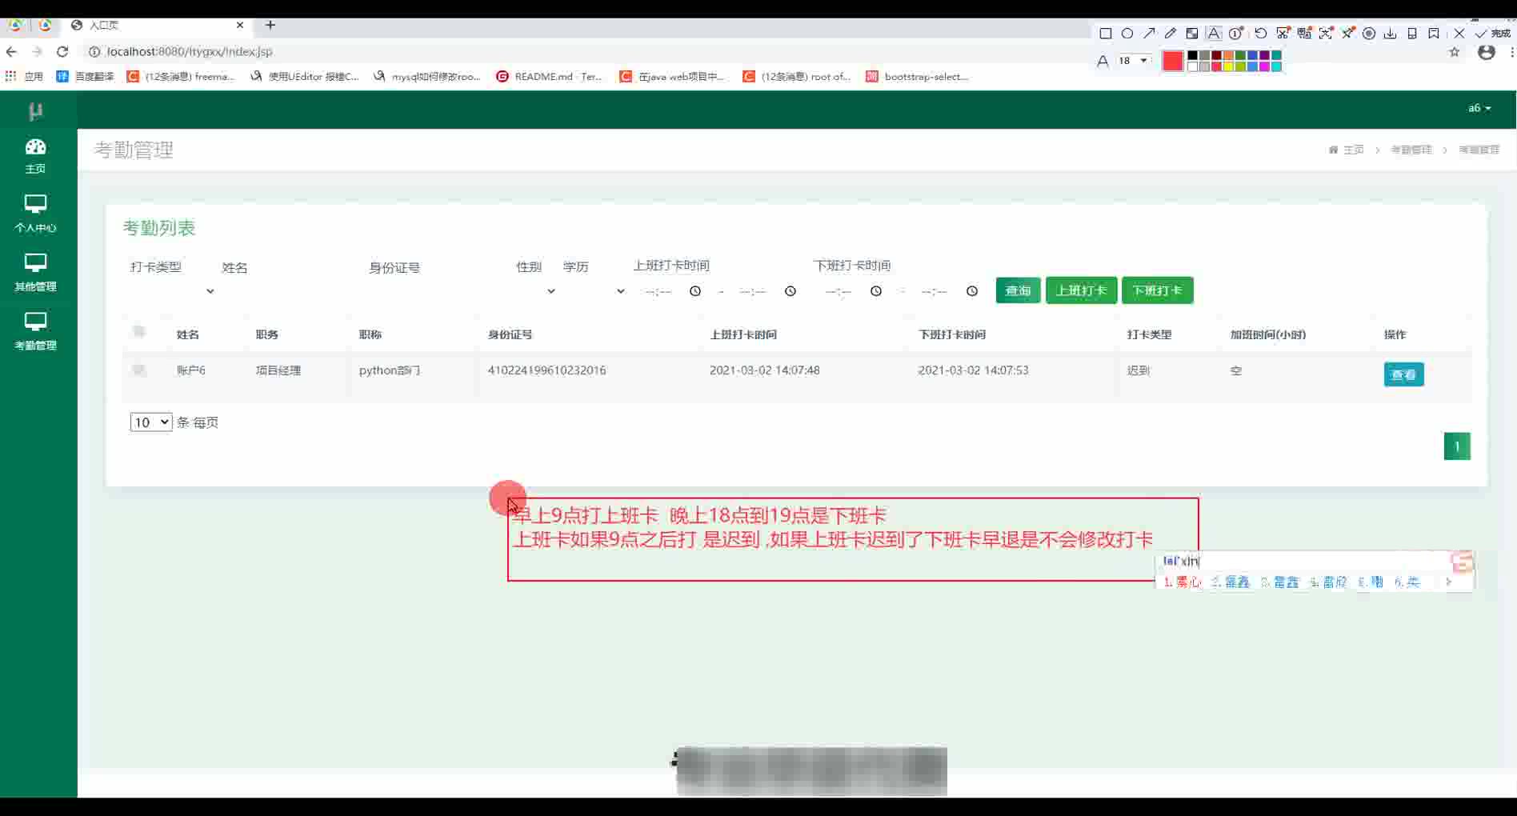Screen dimensions: 1517x816
Task: Click the screen record icon
Action: (1369, 34)
